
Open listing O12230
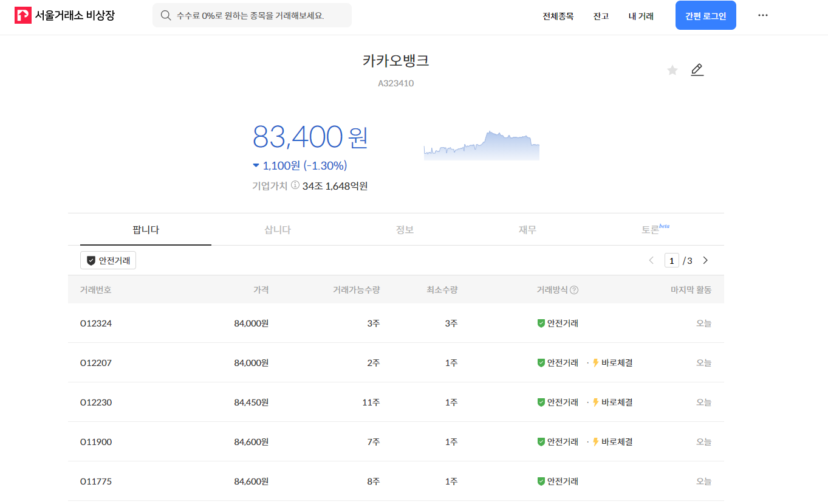396,402
